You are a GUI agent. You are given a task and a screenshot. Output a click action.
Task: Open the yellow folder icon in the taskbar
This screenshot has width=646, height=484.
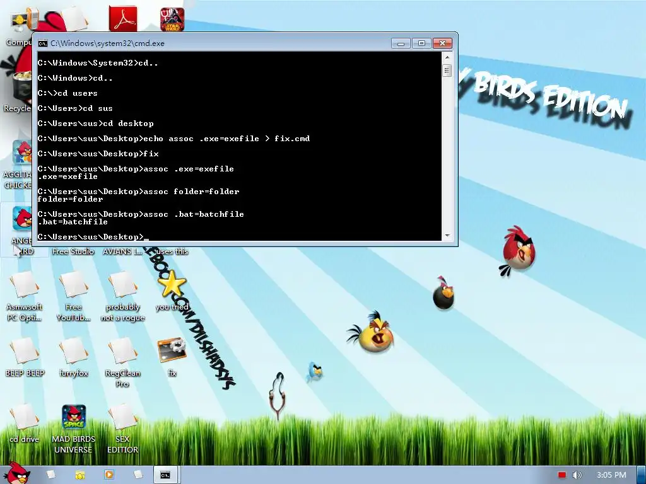pyautogui.click(x=80, y=475)
